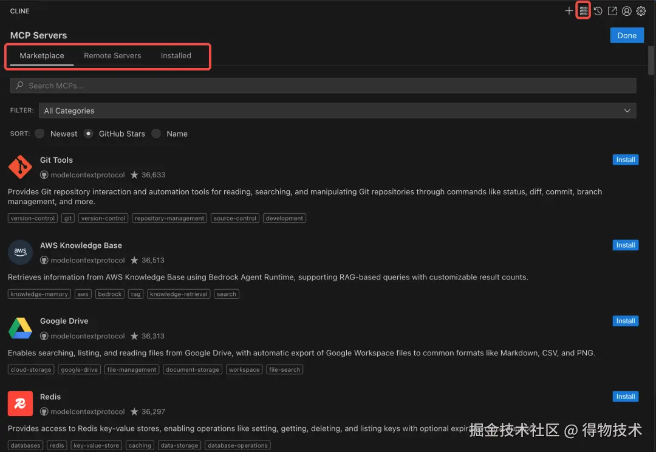Click the Redis logo icon
Viewport: 656px width, 452px height.
[x=20, y=403]
